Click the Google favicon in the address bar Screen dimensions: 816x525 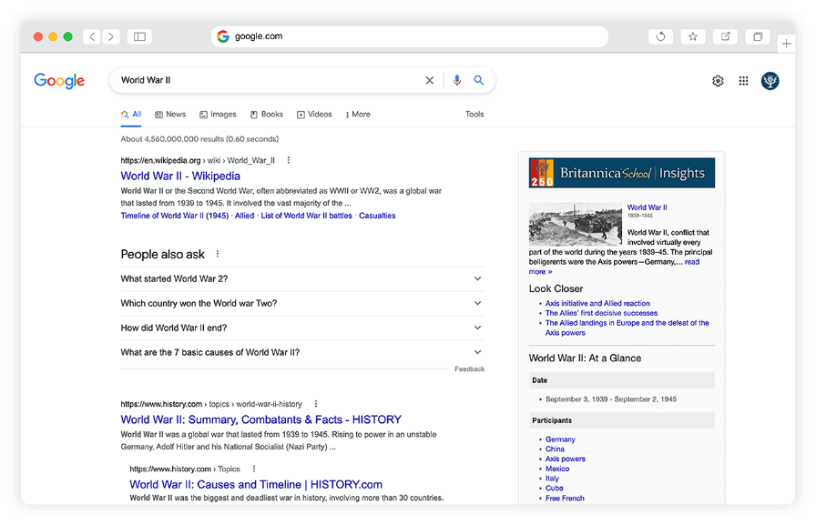point(223,36)
